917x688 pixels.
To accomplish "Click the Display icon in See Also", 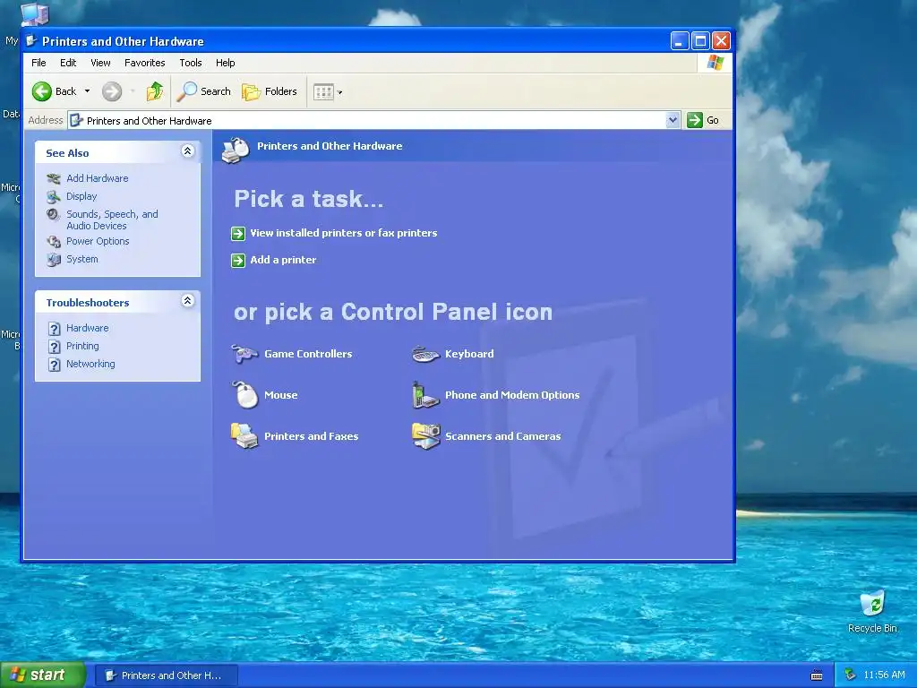I will coord(54,196).
